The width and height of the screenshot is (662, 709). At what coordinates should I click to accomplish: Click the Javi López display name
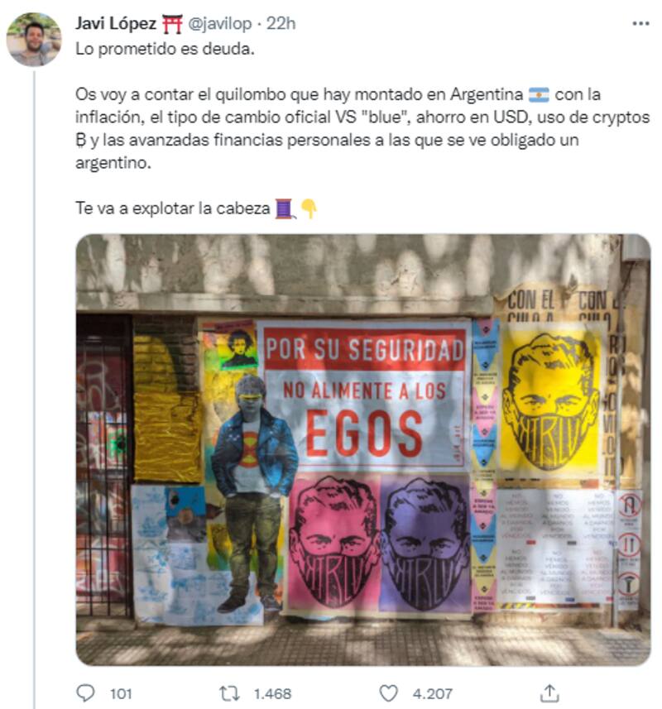point(116,23)
